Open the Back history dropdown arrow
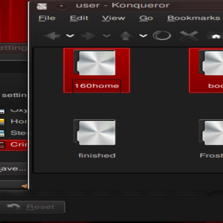Screen dimensions: 223x223 click(x=70, y=36)
